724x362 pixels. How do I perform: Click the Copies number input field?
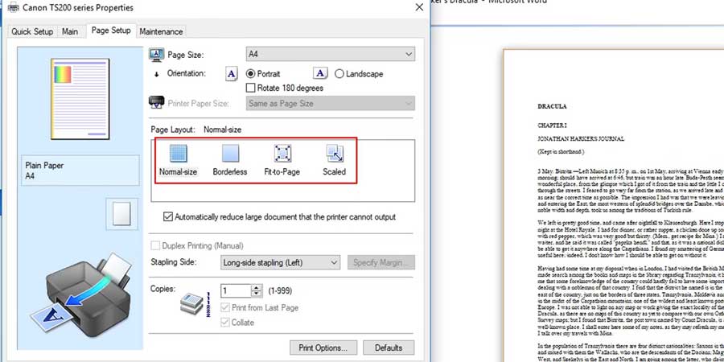236,291
